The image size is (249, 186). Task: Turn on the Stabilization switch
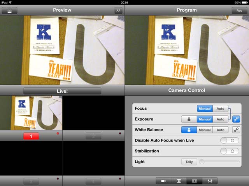(230, 151)
